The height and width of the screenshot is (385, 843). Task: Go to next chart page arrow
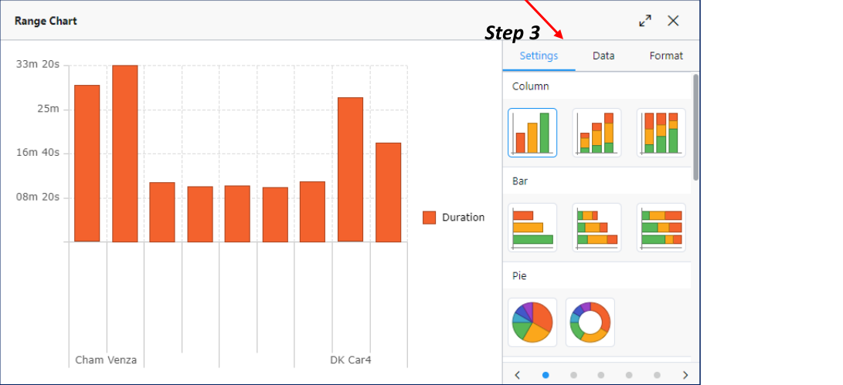[685, 375]
